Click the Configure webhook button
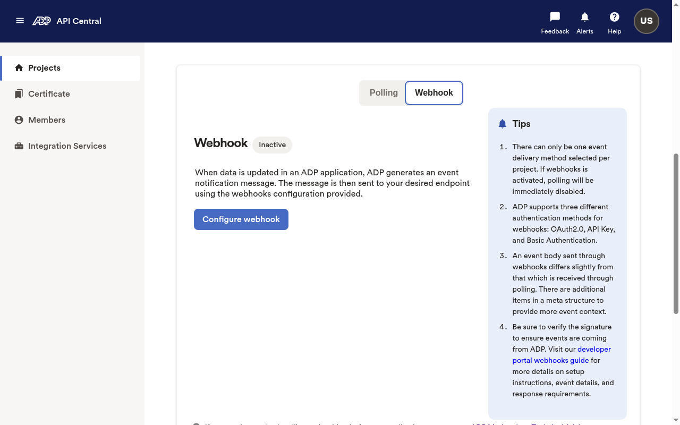 [241, 219]
